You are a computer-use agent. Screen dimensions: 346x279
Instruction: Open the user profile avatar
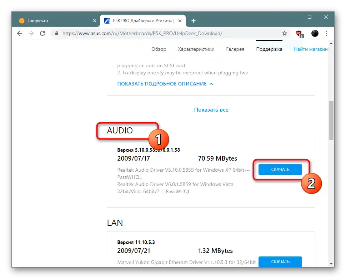[315, 33]
